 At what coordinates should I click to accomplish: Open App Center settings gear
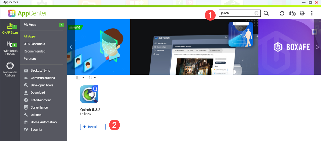(302, 13)
